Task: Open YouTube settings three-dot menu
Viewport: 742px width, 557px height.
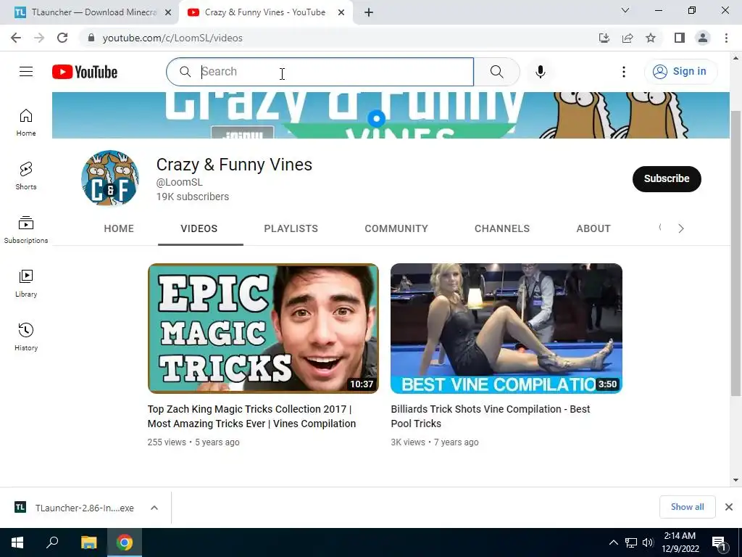Action: [x=624, y=72]
